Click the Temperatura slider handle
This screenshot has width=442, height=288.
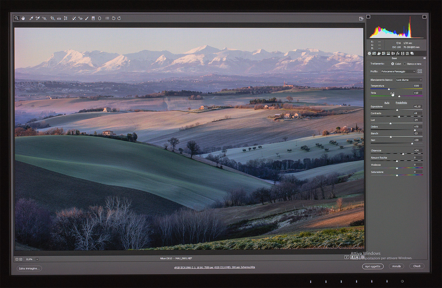[389, 89]
